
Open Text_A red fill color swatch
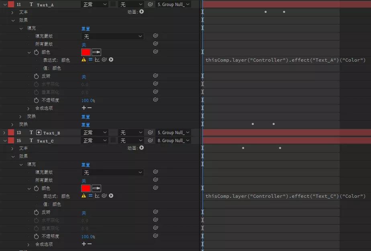click(x=86, y=52)
